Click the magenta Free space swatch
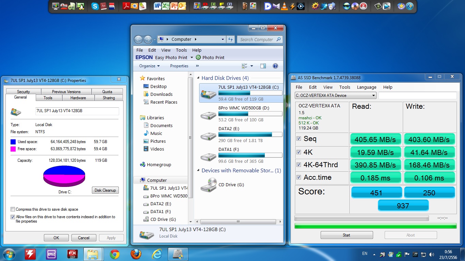Image resolution: width=465 pixels, height=261 pixels. 13,149
